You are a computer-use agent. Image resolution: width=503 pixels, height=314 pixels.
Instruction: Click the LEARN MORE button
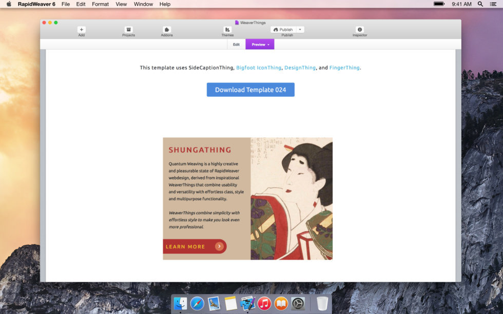tap(195, 246)
